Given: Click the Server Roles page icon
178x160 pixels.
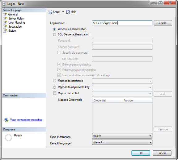Looking at the screenshot, I should click(5, 18).
